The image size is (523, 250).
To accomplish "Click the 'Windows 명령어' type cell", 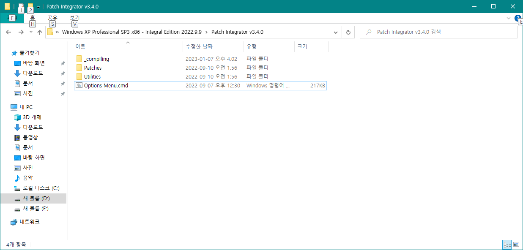I will point(268,85).
